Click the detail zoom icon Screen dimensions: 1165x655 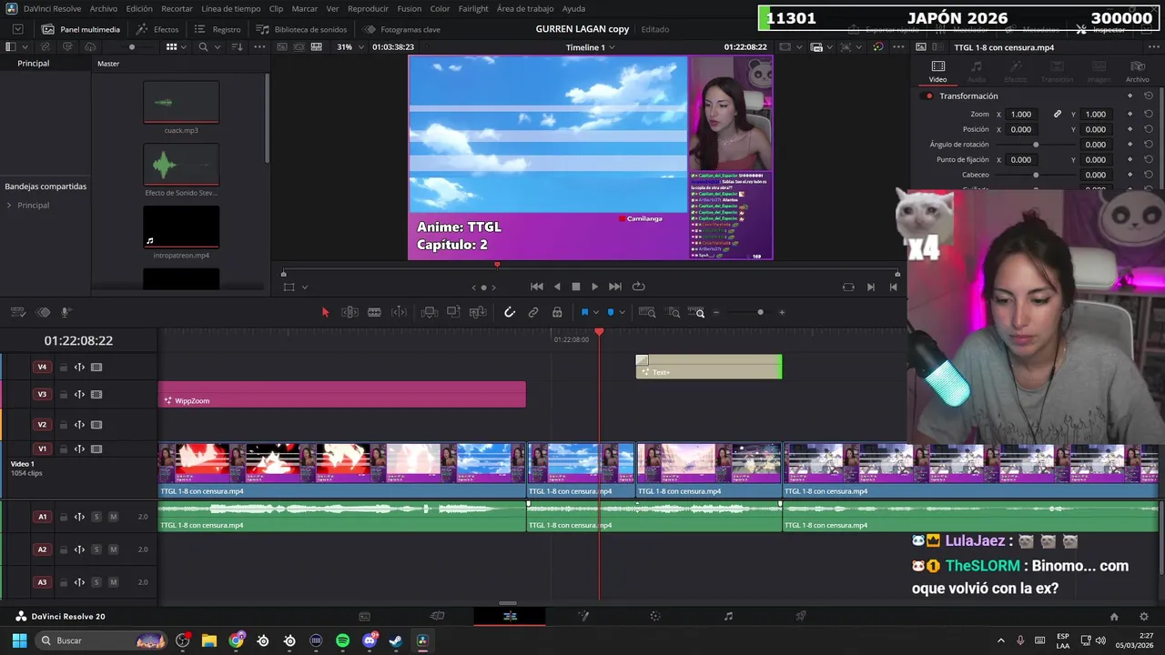click(674, 312)
